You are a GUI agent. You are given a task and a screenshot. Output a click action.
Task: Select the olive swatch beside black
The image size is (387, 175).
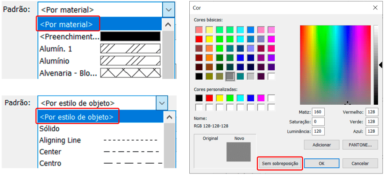(x=209, y=76)
